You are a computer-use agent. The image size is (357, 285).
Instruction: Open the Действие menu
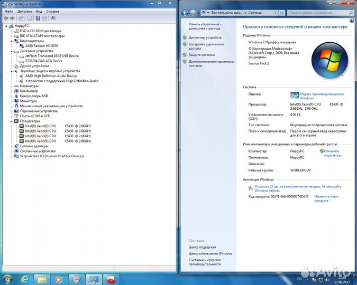[24, 12]
